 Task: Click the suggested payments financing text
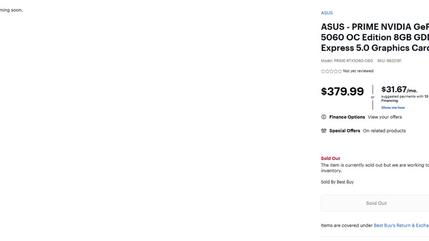405,98
